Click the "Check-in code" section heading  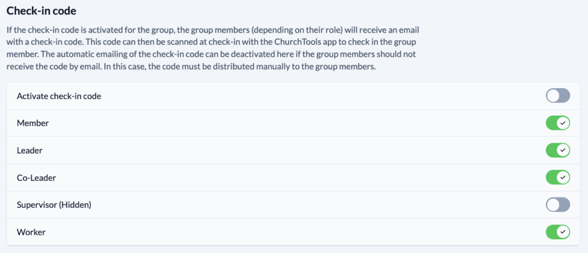41,11
